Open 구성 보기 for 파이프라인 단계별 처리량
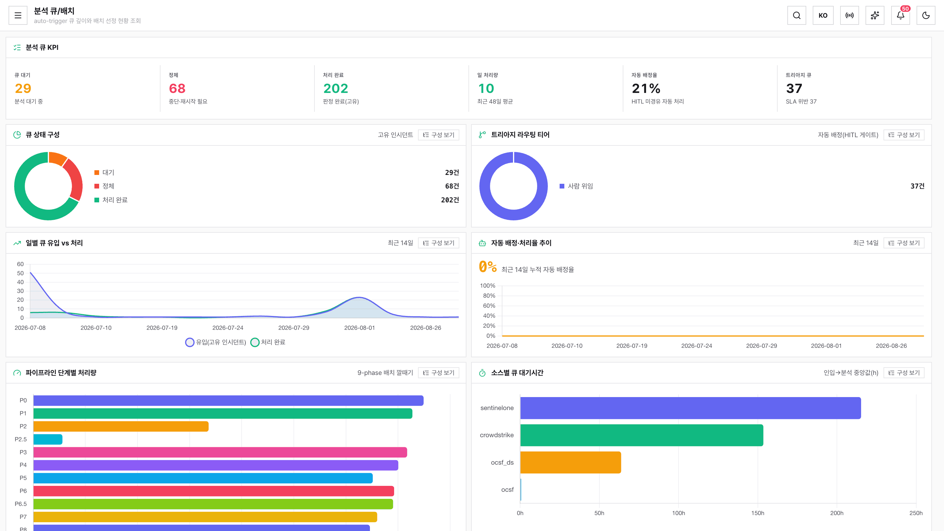This screenshot has width=944, height=531. 439,373
